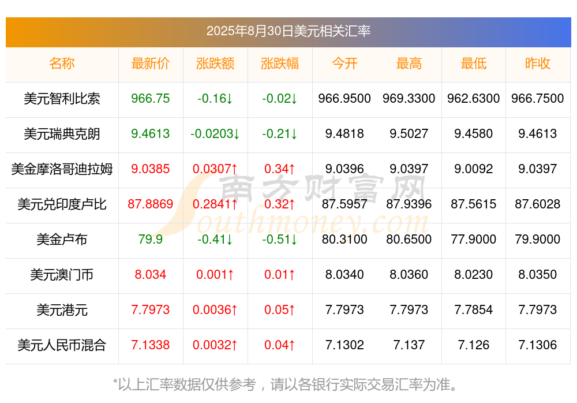Screen dimensions: 577x403
Task: Click the disclaimer text 以上汇率数据仅供参考
Action: (x=187, y=385)
